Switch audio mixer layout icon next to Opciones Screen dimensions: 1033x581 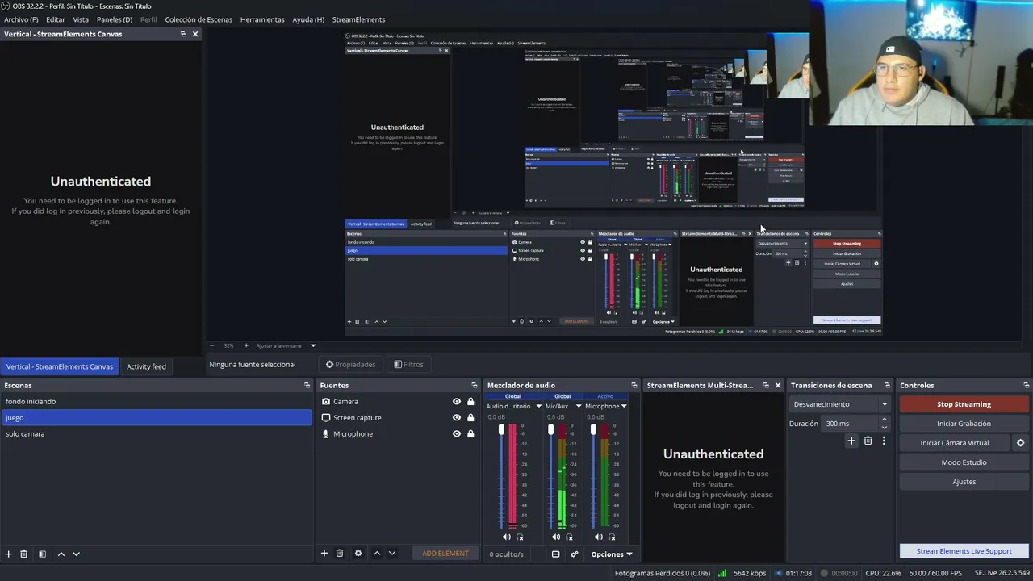(x=555, y=554)
